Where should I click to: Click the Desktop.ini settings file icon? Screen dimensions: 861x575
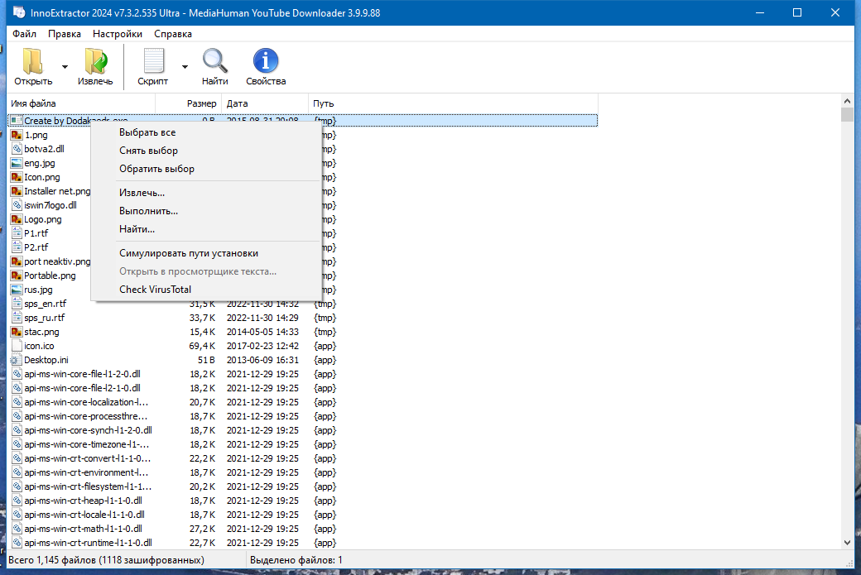click(17, 360)
